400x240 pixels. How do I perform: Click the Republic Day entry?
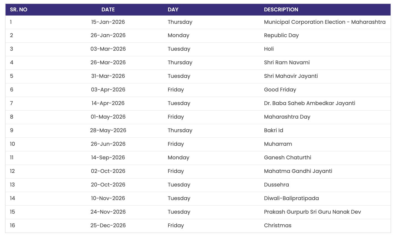[281, 35]
